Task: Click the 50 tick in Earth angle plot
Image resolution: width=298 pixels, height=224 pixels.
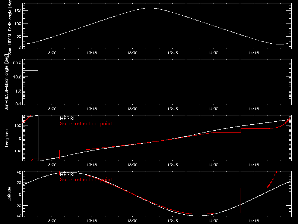Action: pos(19,36)
